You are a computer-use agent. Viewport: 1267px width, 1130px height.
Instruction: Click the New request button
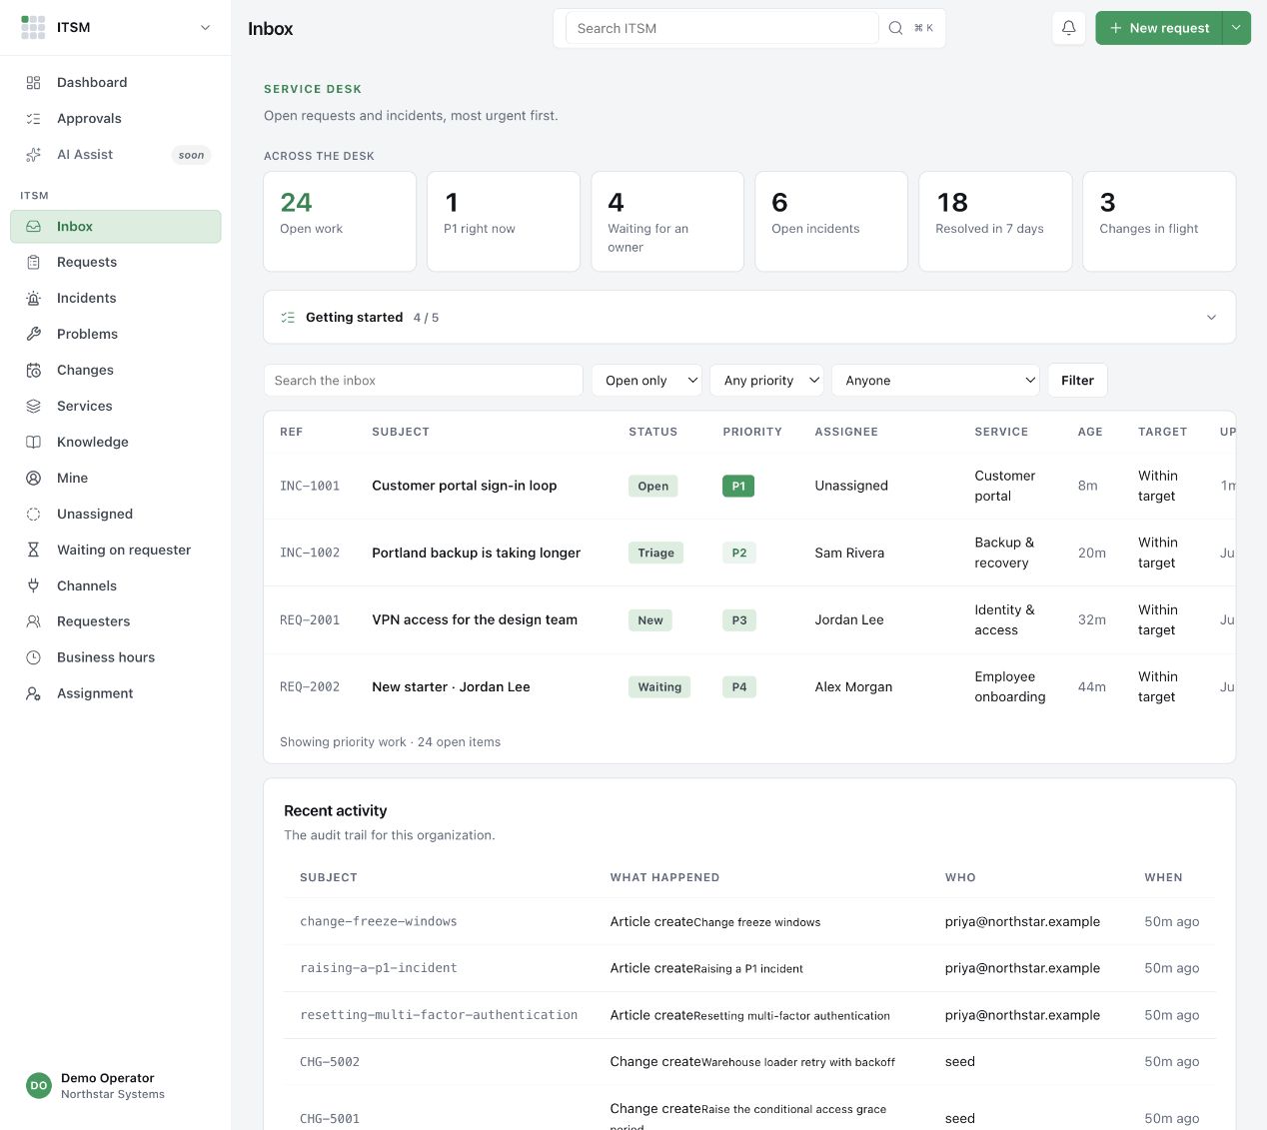(x=1159, y=28)
